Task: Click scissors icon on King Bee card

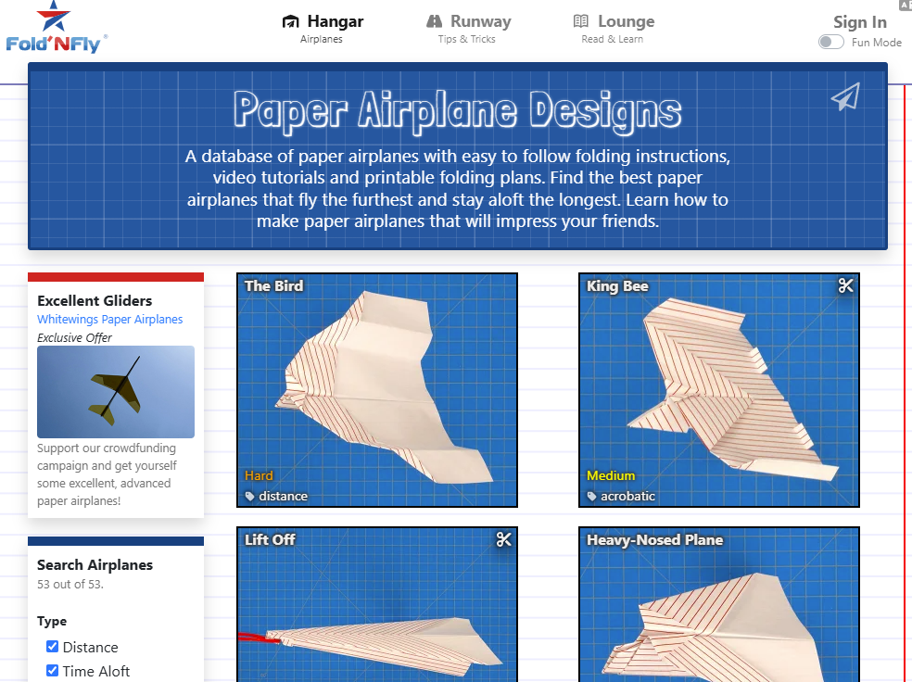Action: (x=845, y=285)
